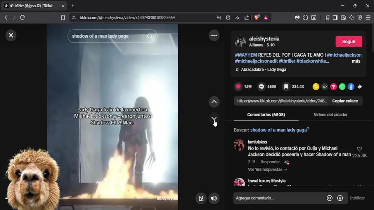
Task: Open #MAYHEM hashtag link
Action: tap(246, 55)
